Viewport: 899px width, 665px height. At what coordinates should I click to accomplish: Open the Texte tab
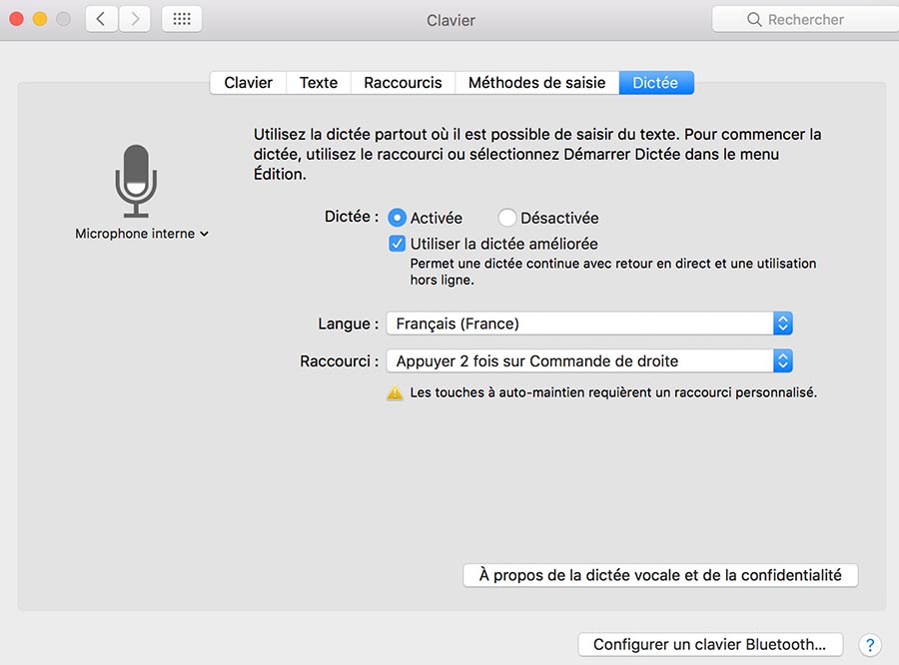(319, 83)
